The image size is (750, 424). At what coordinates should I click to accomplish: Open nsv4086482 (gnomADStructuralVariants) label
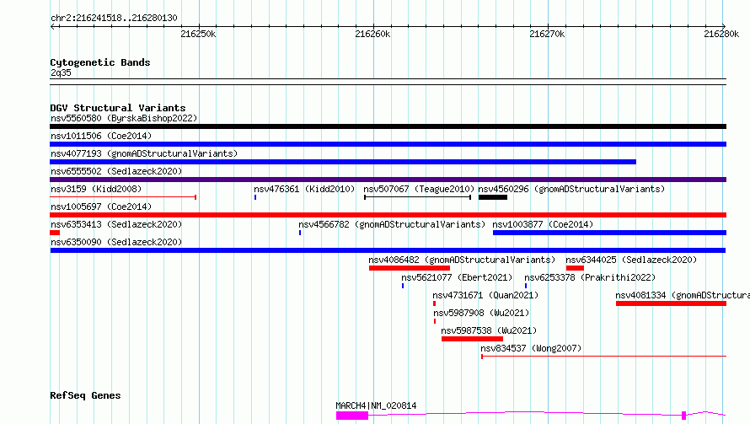pos(462,260)
